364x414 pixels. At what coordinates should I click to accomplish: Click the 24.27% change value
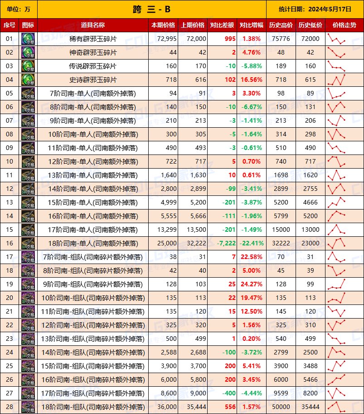click(x=252, y=284)
